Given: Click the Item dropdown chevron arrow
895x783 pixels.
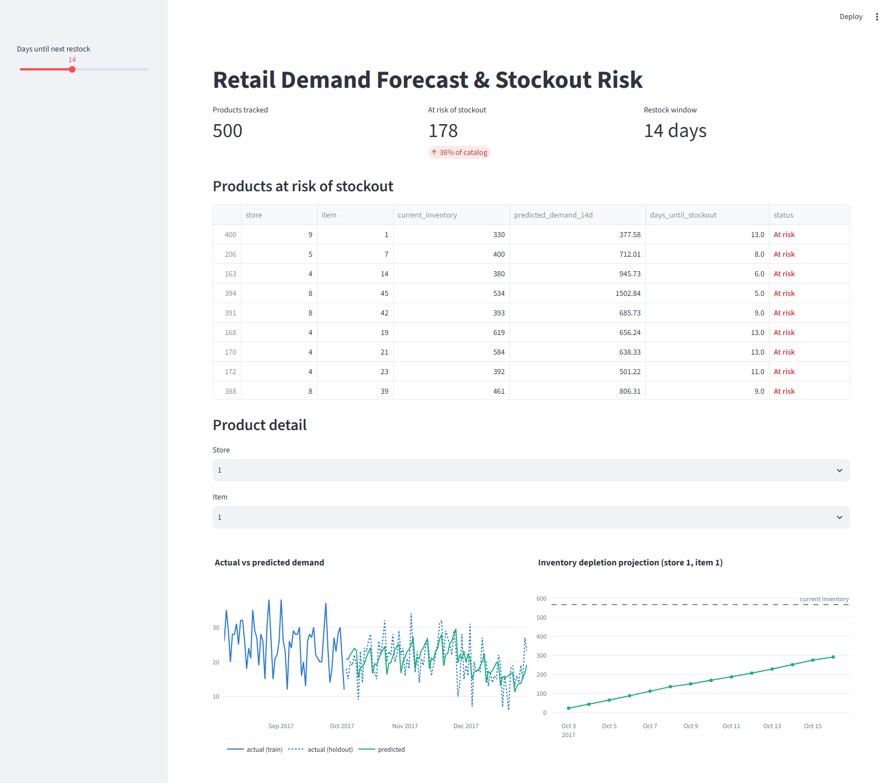Looking at the screenshot, I should pyautogui.click(x=839, y=517).
